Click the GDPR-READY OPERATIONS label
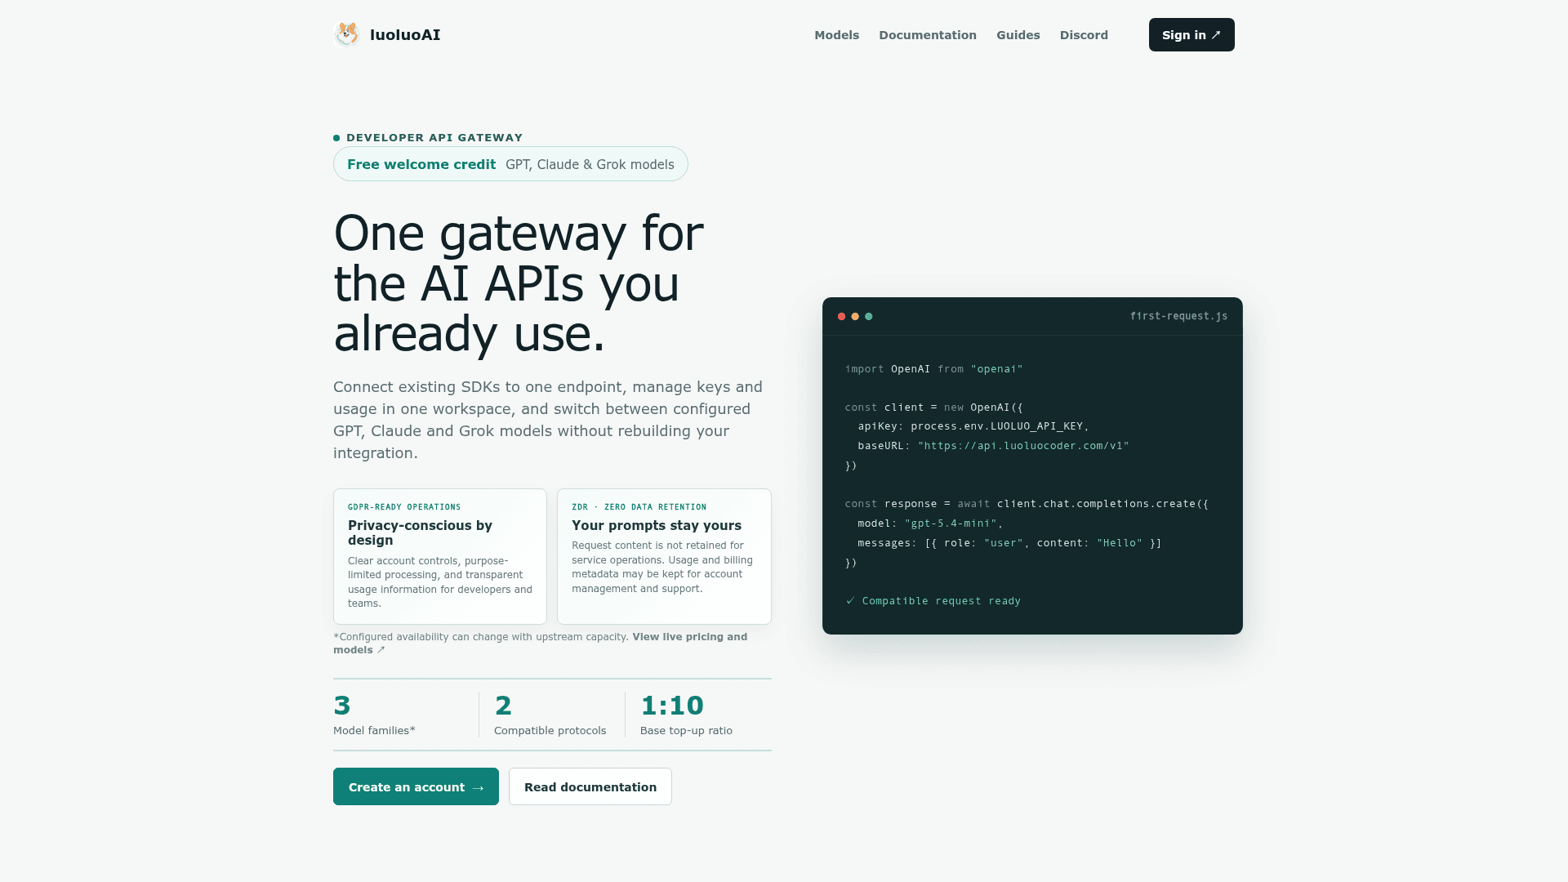The image size is (1568, 882). tap(404, 507)
